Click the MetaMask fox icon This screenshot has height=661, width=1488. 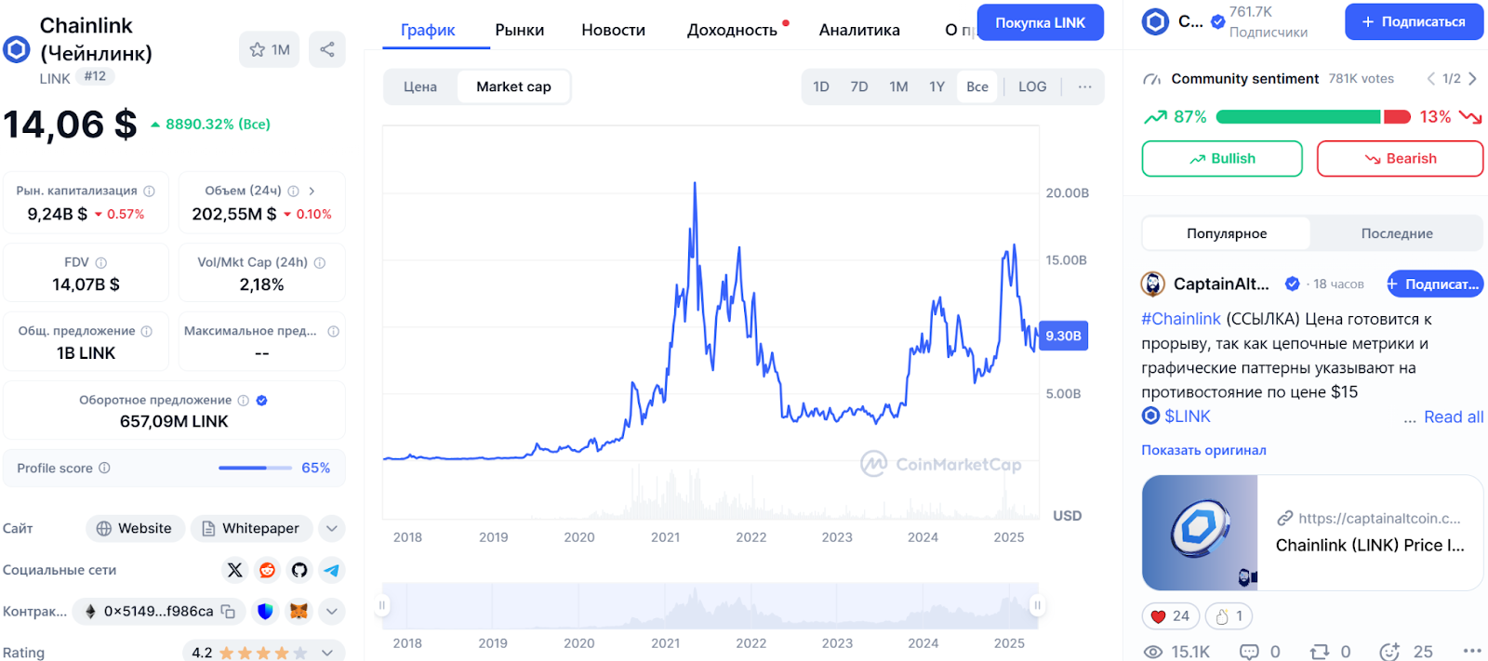tap(299, 612)
